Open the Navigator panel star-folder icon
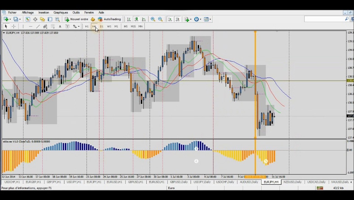 pyautogui.click(x=42, y=19)
